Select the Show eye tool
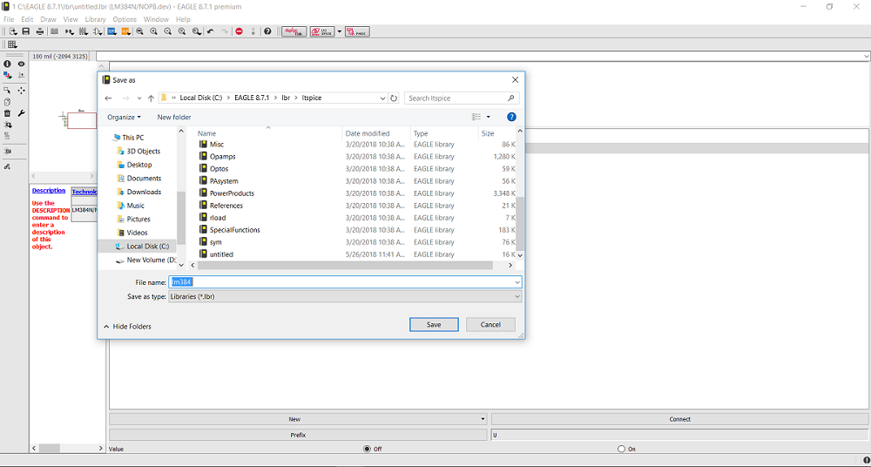Screen dimensions: 871x467 (21, 64)
